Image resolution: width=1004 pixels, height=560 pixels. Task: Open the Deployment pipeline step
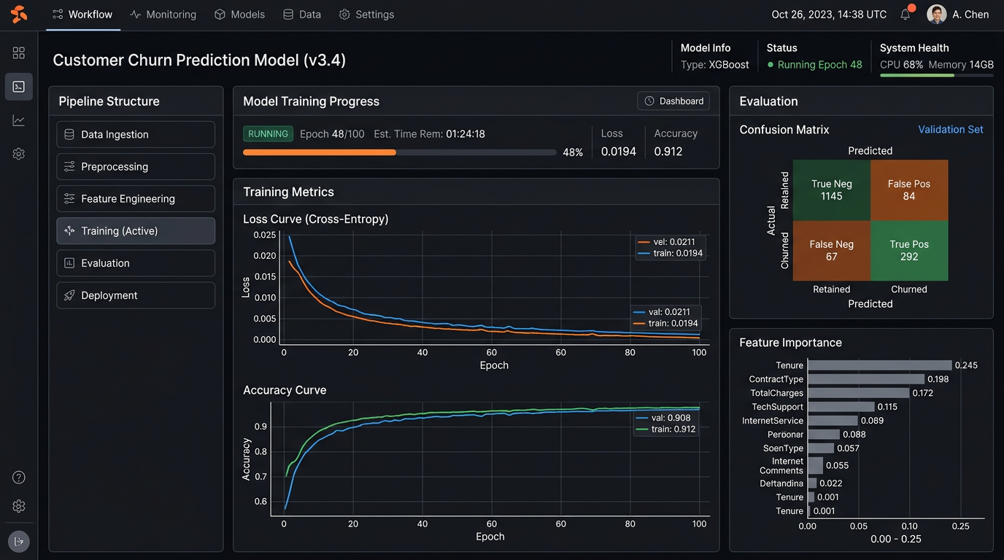point(136,295)
